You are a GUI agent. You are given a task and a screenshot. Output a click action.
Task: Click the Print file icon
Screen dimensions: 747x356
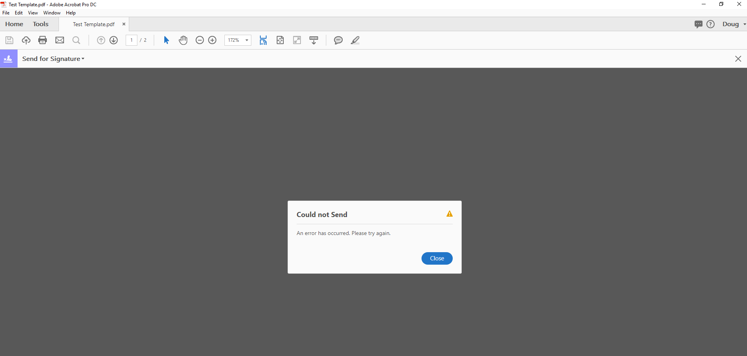(x=43, y=40)
